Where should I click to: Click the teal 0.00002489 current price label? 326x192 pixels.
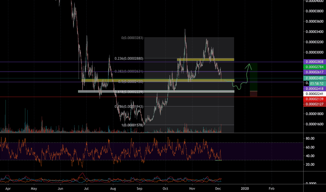coord(314,78)
